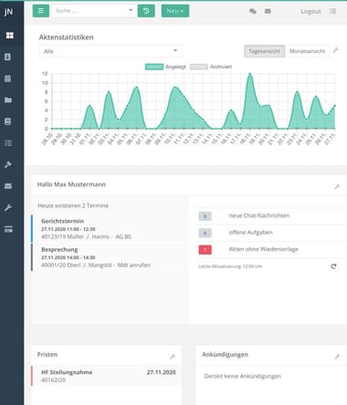The image size is (347, 405).
Task: Open the Gerichtstermin appointment entry
Action: 107,229
